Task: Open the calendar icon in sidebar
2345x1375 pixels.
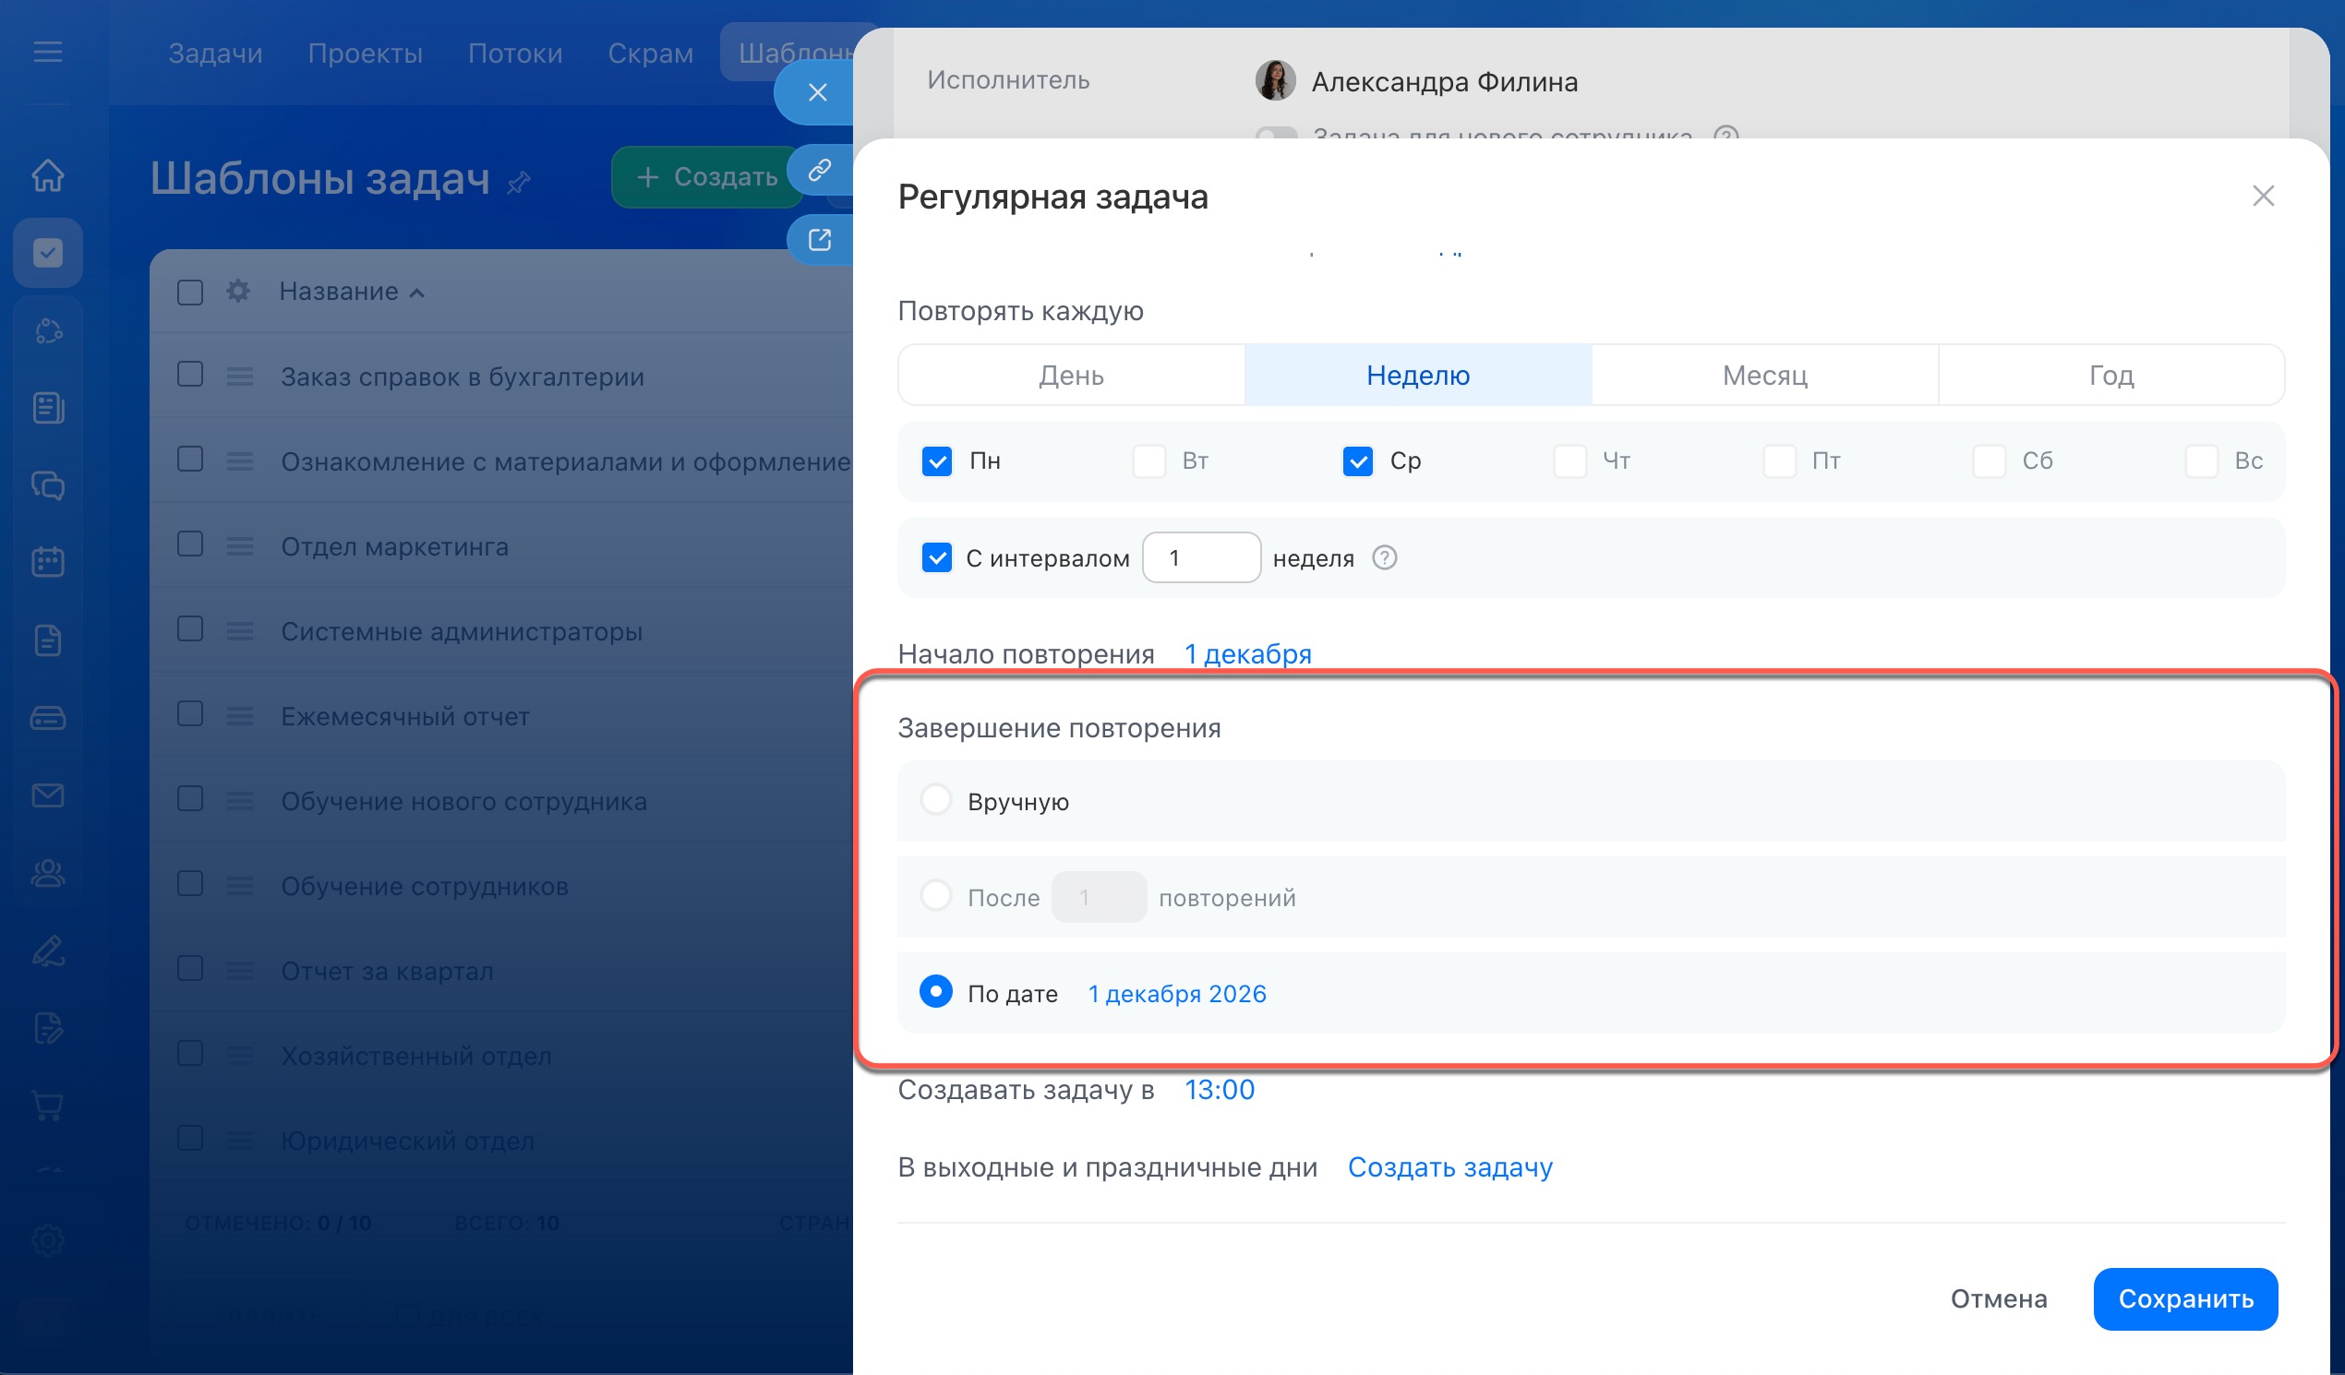Action: point(47,561)
